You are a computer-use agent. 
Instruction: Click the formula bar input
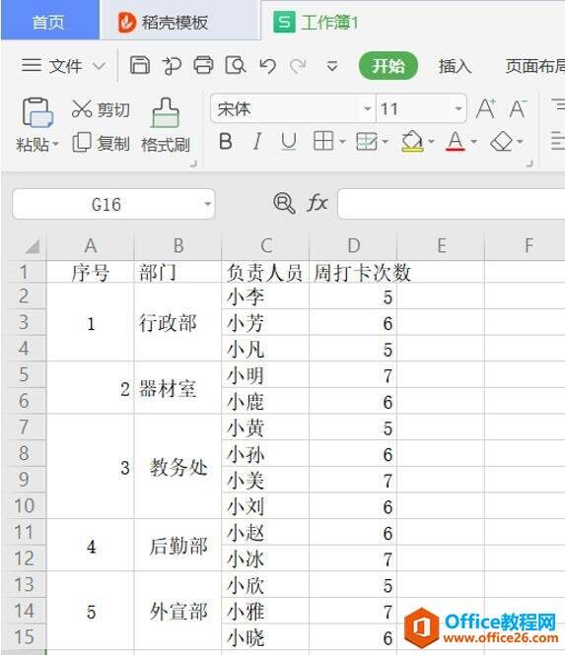click(x=452, y=204)
